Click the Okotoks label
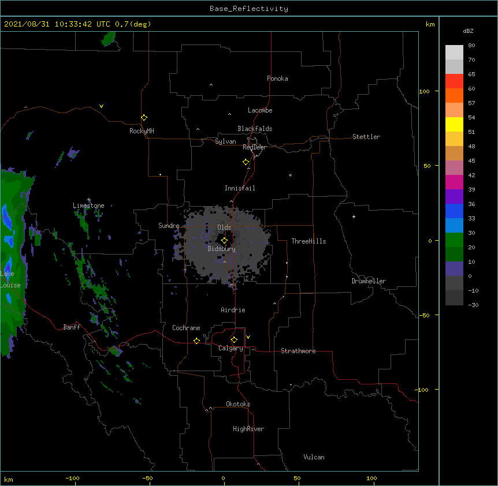The width and height of the screenshot is (498, 486). click(x=238, y=404)
